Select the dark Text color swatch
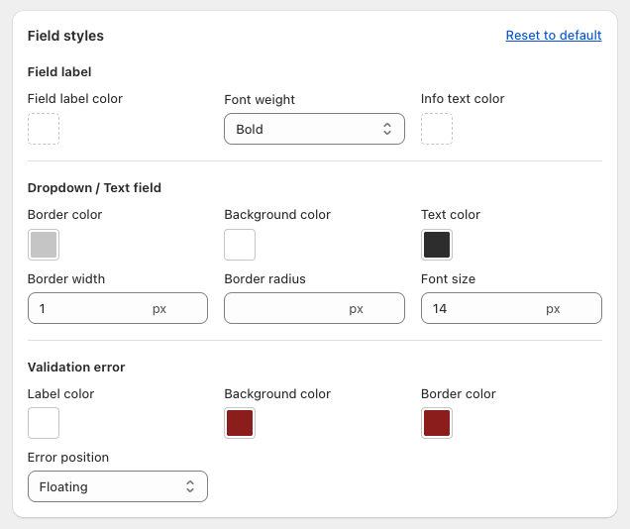Viewport: 630px width, 529px height. tap(437, 245)
